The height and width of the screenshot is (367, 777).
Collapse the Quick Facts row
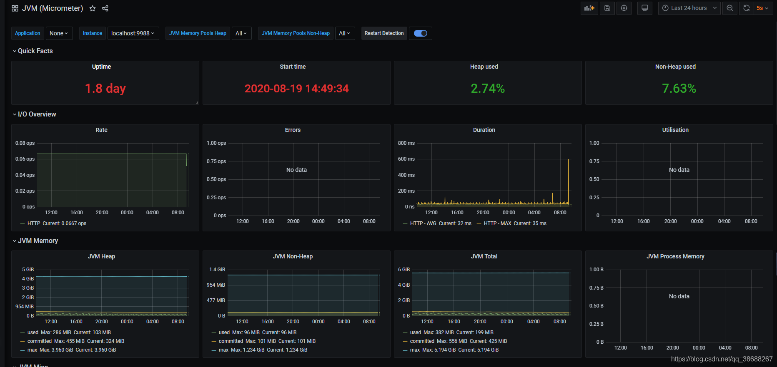[x=33, y=51]
